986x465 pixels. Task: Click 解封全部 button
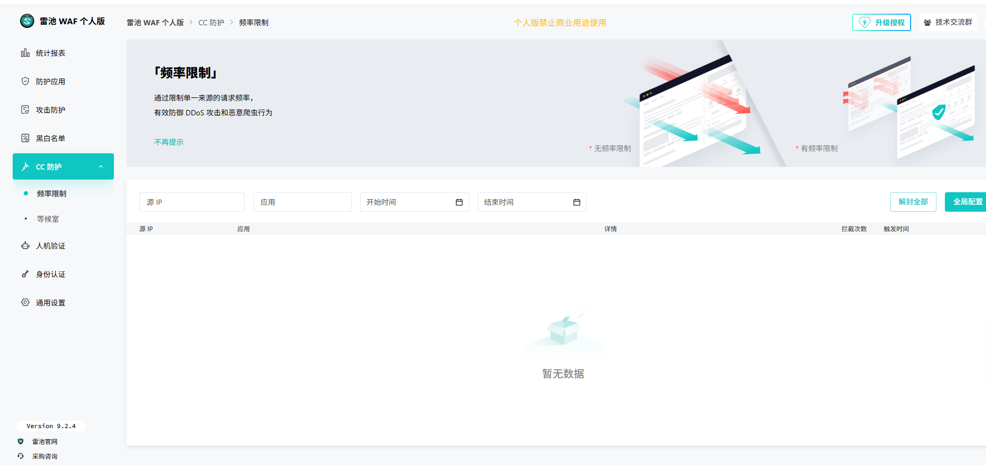pos(913,202)
